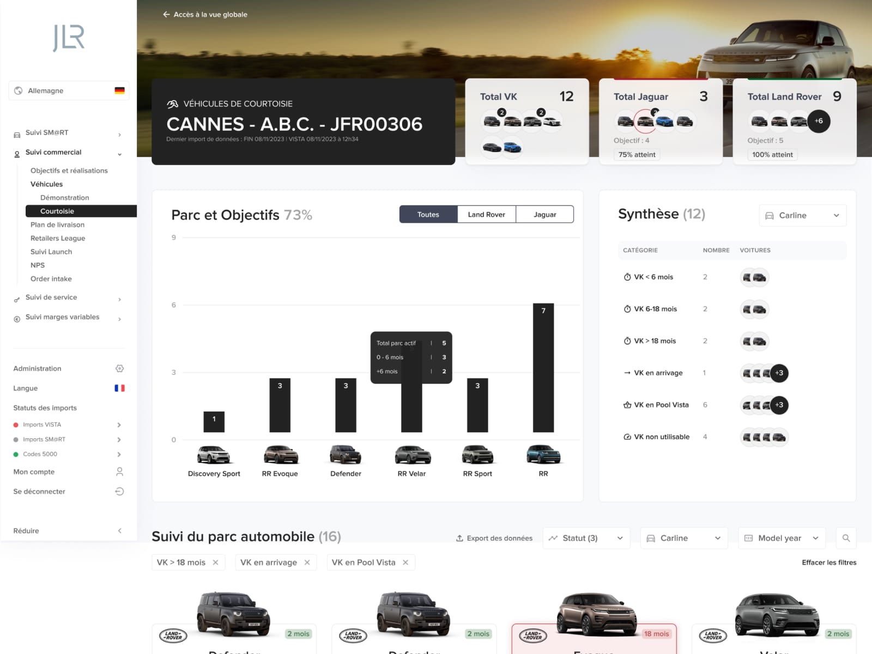This screenshot has height=654, width=872.
Task: Click the +3 badge in VK en arrivage row
Action: click(x=779, y=373)
